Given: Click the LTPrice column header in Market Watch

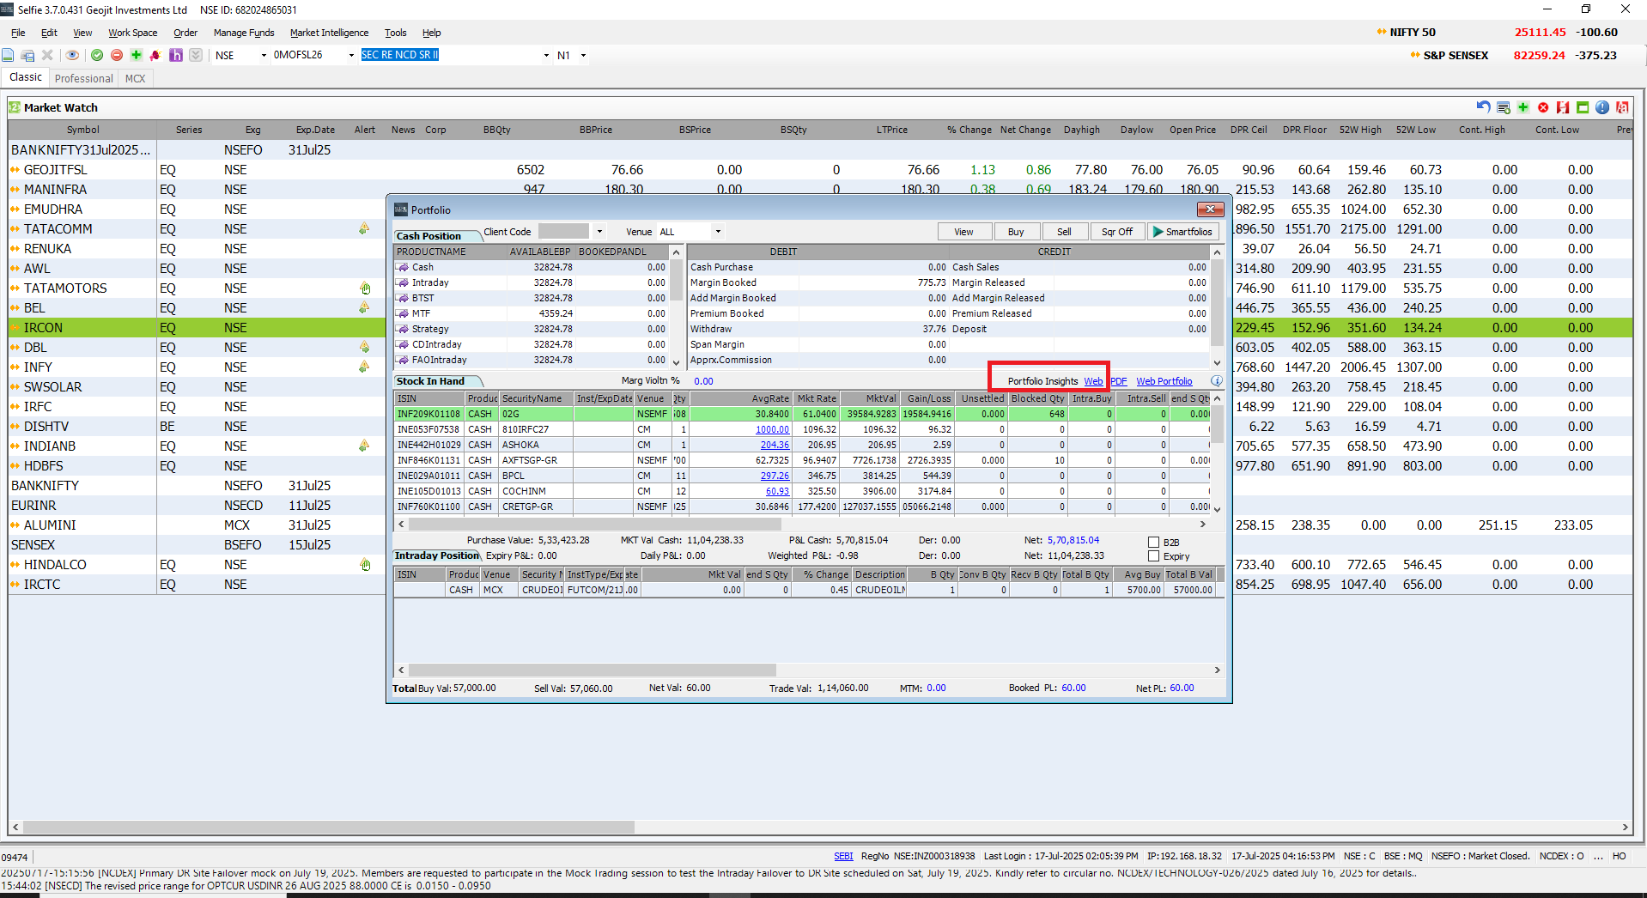Looking at the screenshot, I should coord(891,130).
